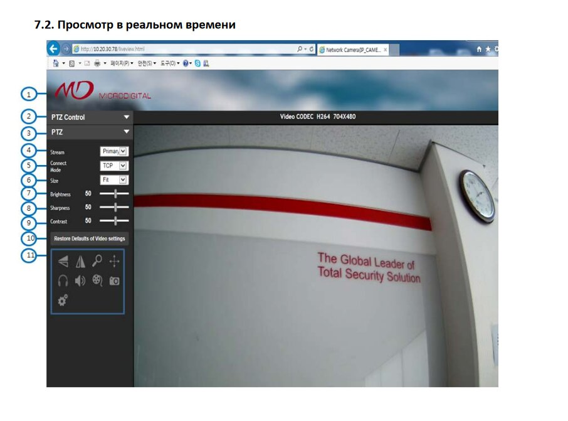Image resolution: width=568 pixels, height=421 pixels.
Task: Open the Stream dropdown showing Primary
Action: click(x=114, y=151)
